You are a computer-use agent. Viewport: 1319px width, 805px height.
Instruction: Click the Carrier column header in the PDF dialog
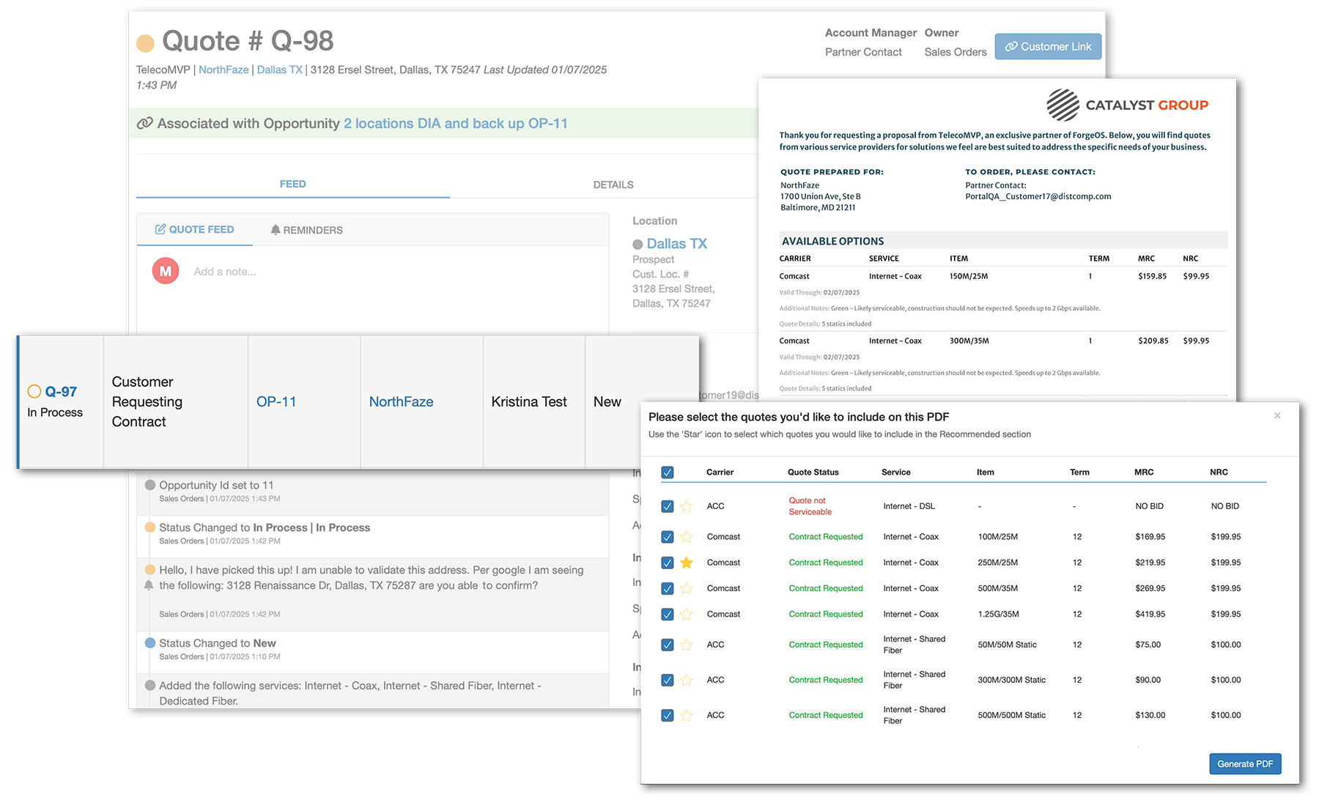(x=720, y=472)
